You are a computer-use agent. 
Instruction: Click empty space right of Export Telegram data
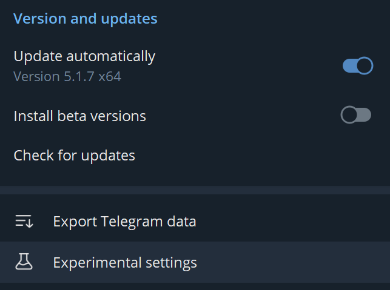point(291,222)
